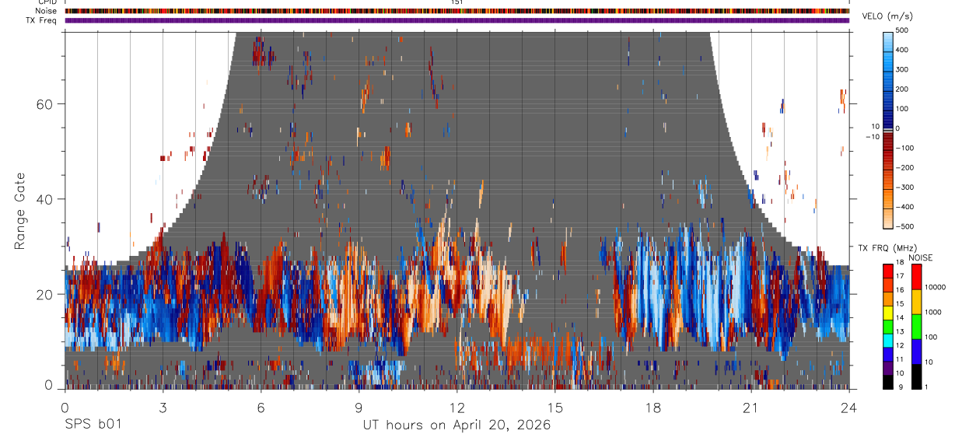The height and width of the screenshot is (441, 955).
Task: Click the 'Range Gate' y-axis label
Action: click(x=20, y=212)
